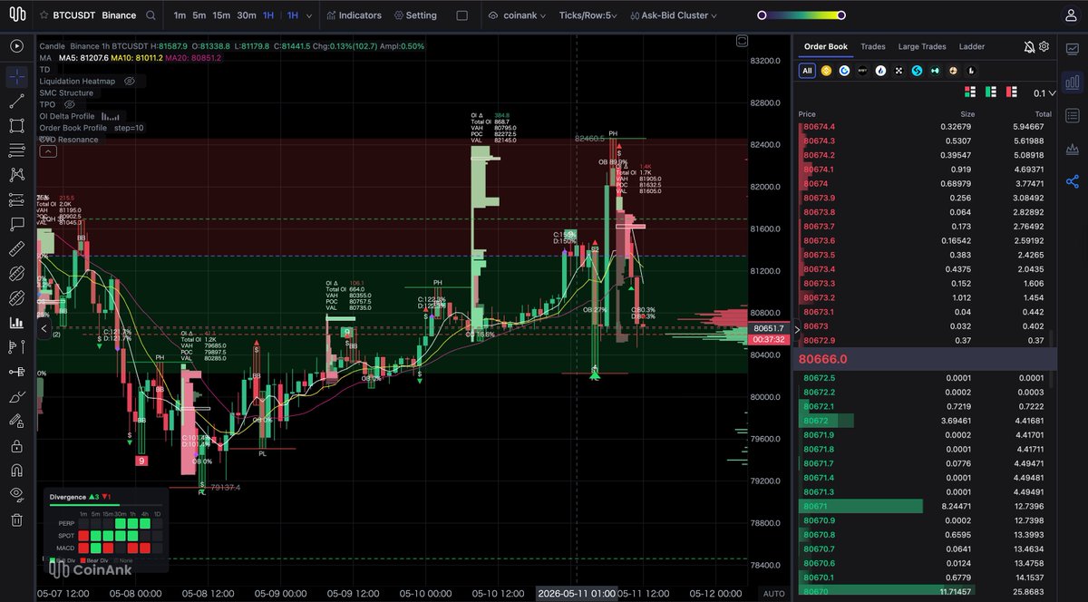Click the 80671 bid price row

tap(925, 506)
